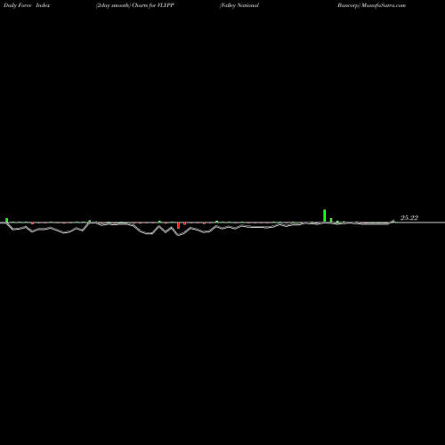Click the 'Daily Force Index' title text
The width and height of the screenshot is (445, 445).
point(27,5)
